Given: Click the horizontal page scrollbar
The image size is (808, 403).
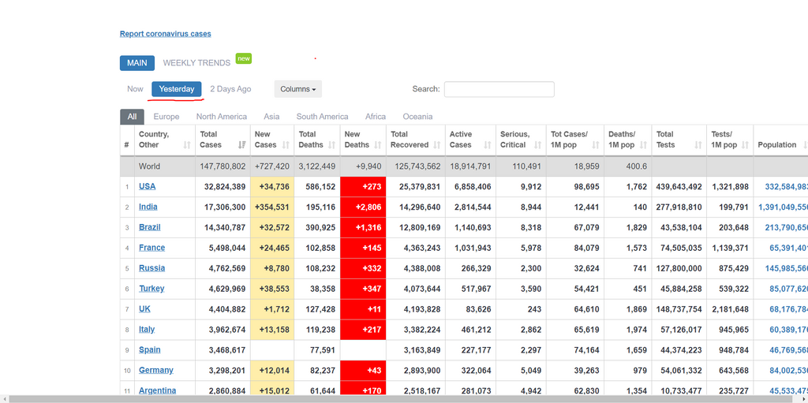Looking at the screenshot, I should (x=402, y=399).
